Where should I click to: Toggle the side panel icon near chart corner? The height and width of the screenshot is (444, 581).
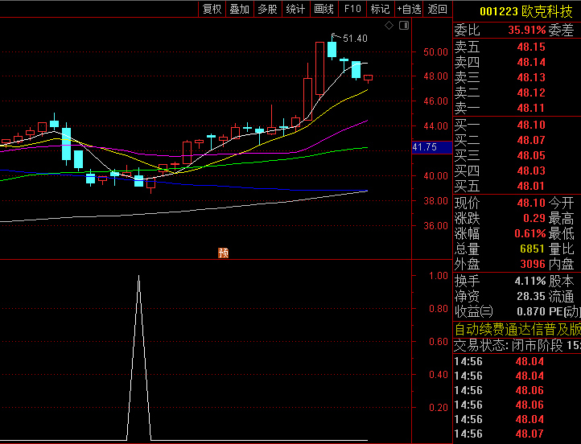tap(404, 26)
